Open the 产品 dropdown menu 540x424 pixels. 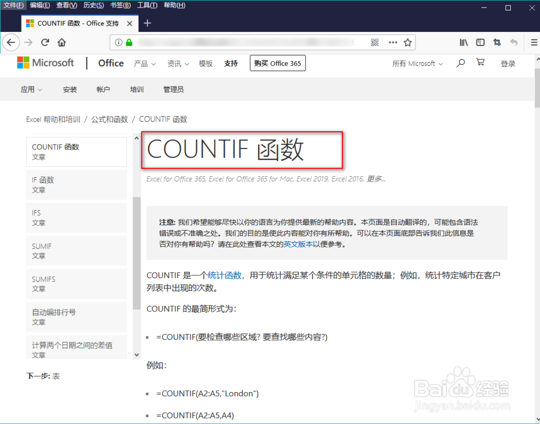pyautogui.click(x=144, y=63)
